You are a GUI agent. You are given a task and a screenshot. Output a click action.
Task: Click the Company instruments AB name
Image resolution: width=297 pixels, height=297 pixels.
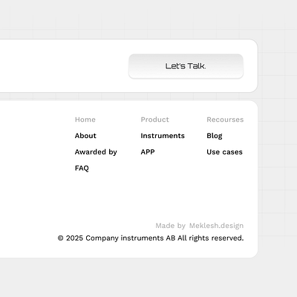pyautogui.click(x=131, y=238)
